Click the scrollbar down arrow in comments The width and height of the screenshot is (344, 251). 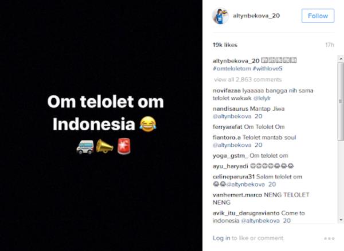(341, 220)
